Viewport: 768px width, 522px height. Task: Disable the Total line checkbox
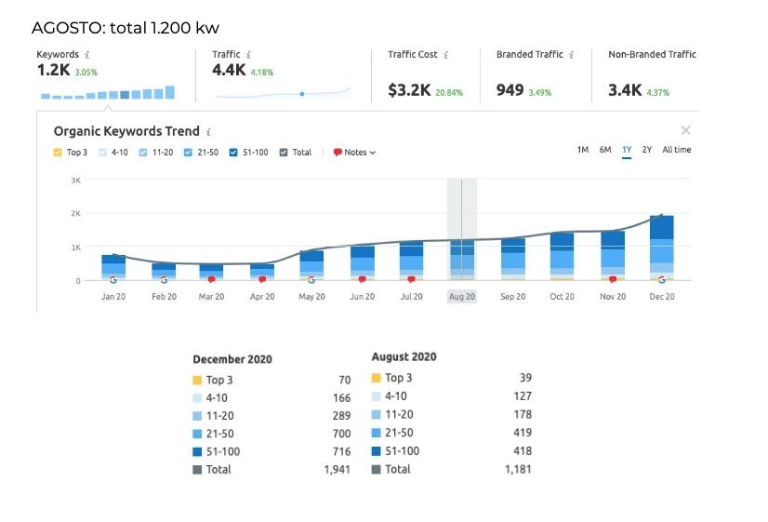283,153
